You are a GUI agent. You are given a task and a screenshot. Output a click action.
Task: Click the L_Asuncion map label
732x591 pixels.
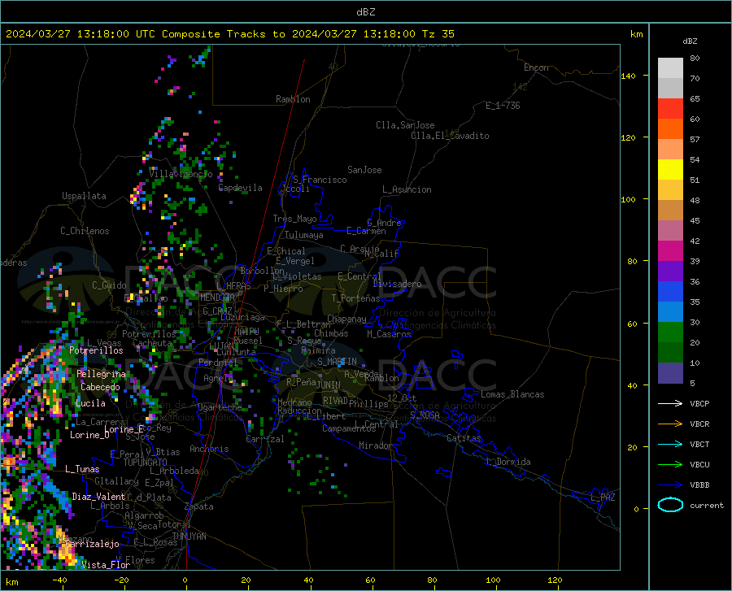(x=407, y=189)
